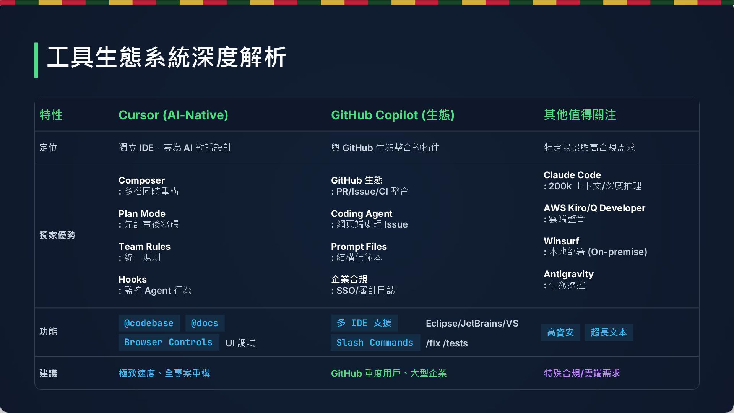Click the Coding Agent heading
The image size is (734, 413).
tap(361, 214)
